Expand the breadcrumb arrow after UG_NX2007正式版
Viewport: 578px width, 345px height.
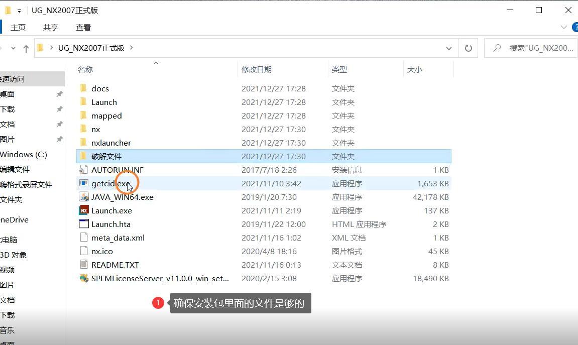point(131,48)
